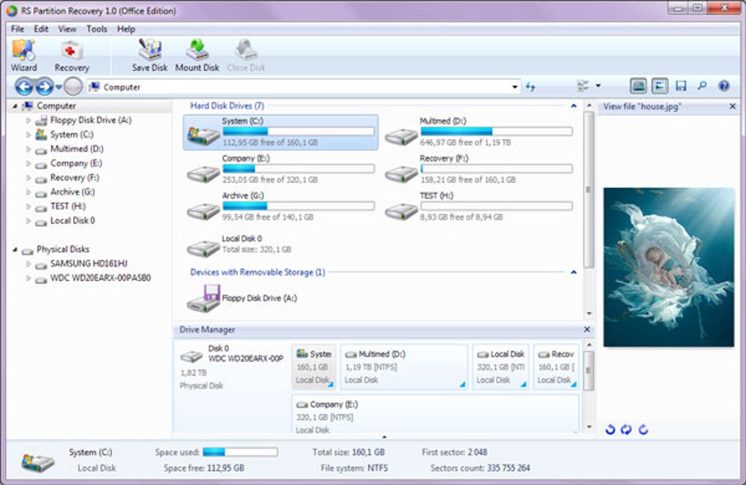Image resolution: width=746 pixels, height=485 pixels.
Task: Open navigation history dropdown arrow
Action: [x=59, y=87]
